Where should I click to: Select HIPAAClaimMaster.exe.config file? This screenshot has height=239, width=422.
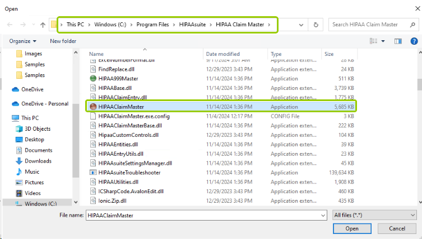[x=134, y=116]
